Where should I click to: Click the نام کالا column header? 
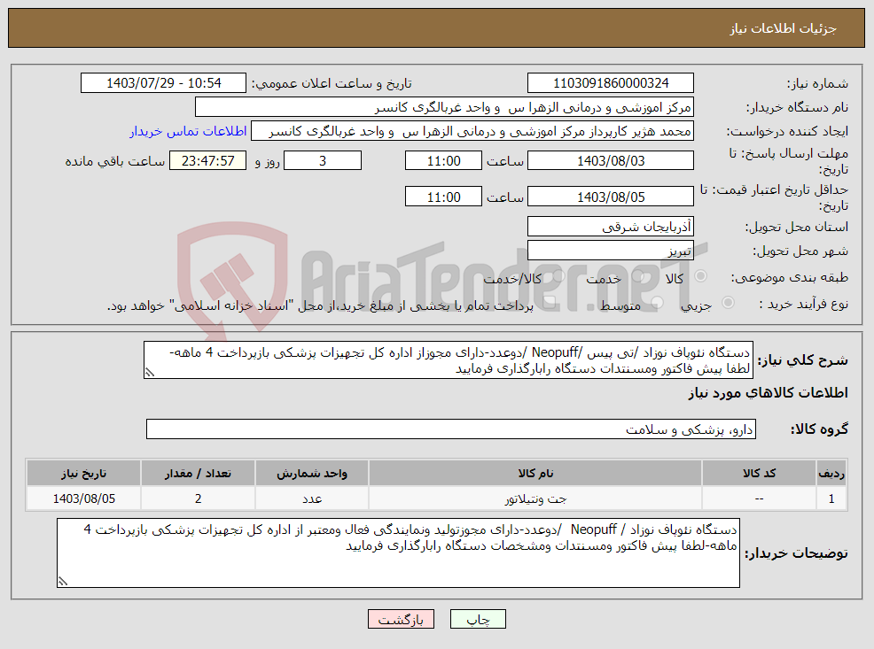pyautogui.click(x=535, y=473)
